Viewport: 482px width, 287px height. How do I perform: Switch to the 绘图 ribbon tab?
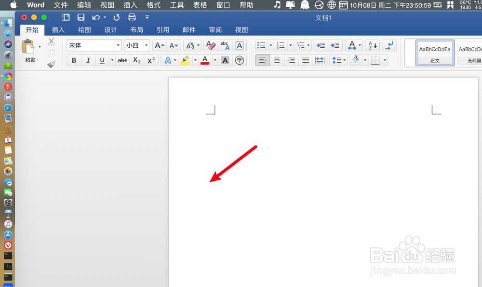coord(84,30)
